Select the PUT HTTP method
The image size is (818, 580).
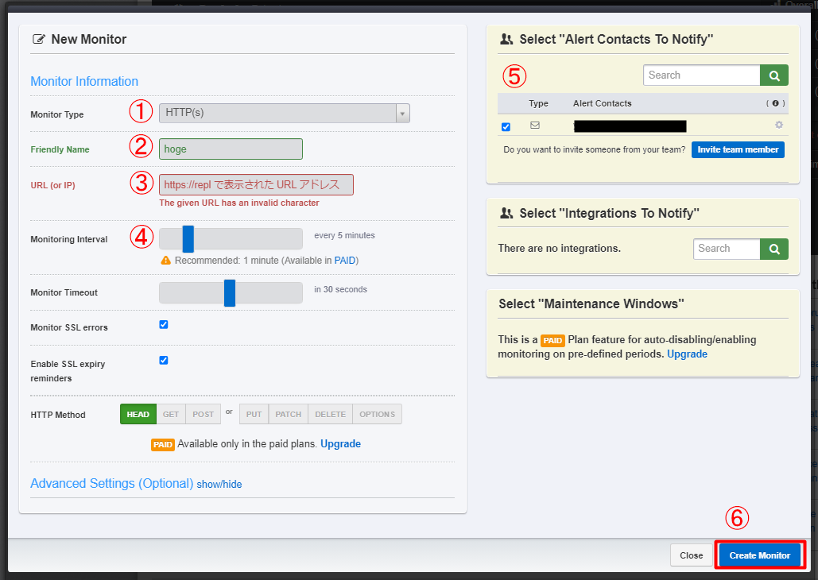pyautogui.click(x=253, y=414)
